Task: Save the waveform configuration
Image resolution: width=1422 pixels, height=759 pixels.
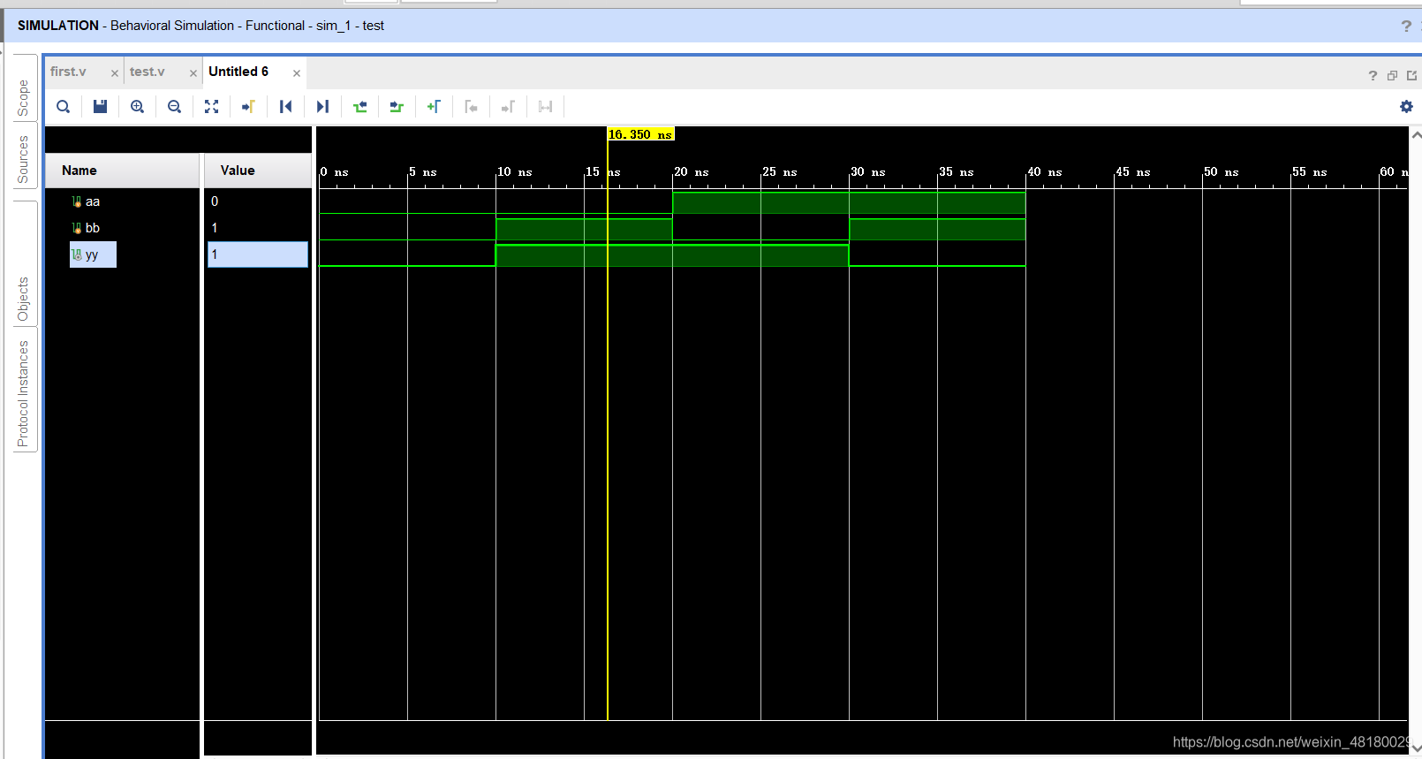Action: (x=100, y=107)
